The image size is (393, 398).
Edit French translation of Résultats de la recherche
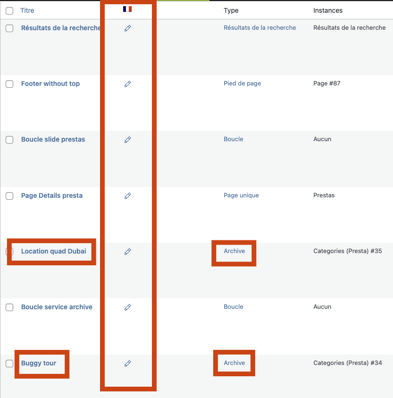tap(127, 28)
